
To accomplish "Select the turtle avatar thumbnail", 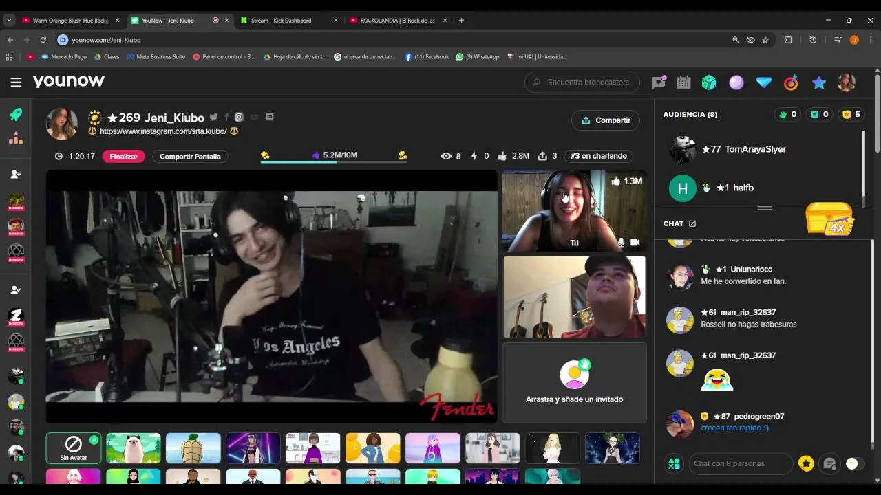I will click(193, 448).
